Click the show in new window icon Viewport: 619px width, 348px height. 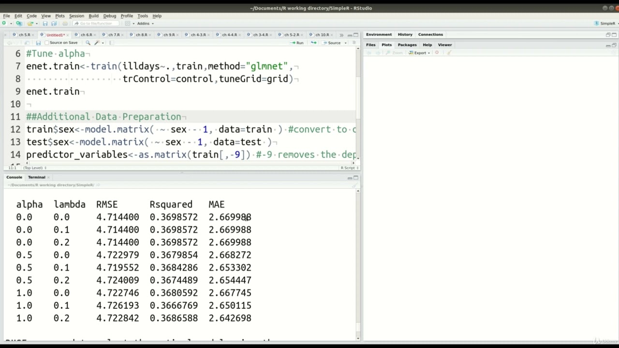coord(27,43)
